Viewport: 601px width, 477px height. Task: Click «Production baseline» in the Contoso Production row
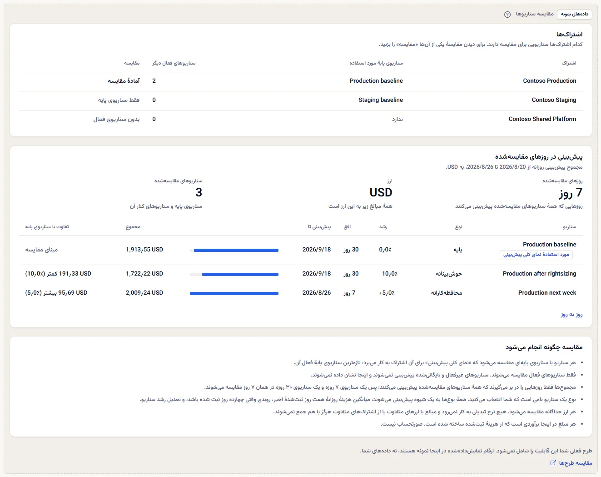[376, 81]
